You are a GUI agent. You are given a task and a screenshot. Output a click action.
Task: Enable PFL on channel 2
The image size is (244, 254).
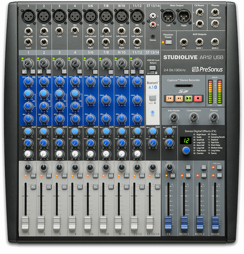[49, 187]
